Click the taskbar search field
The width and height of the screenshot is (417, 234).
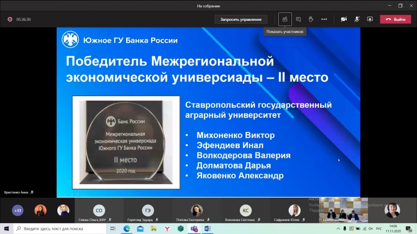tap(60, 228)
